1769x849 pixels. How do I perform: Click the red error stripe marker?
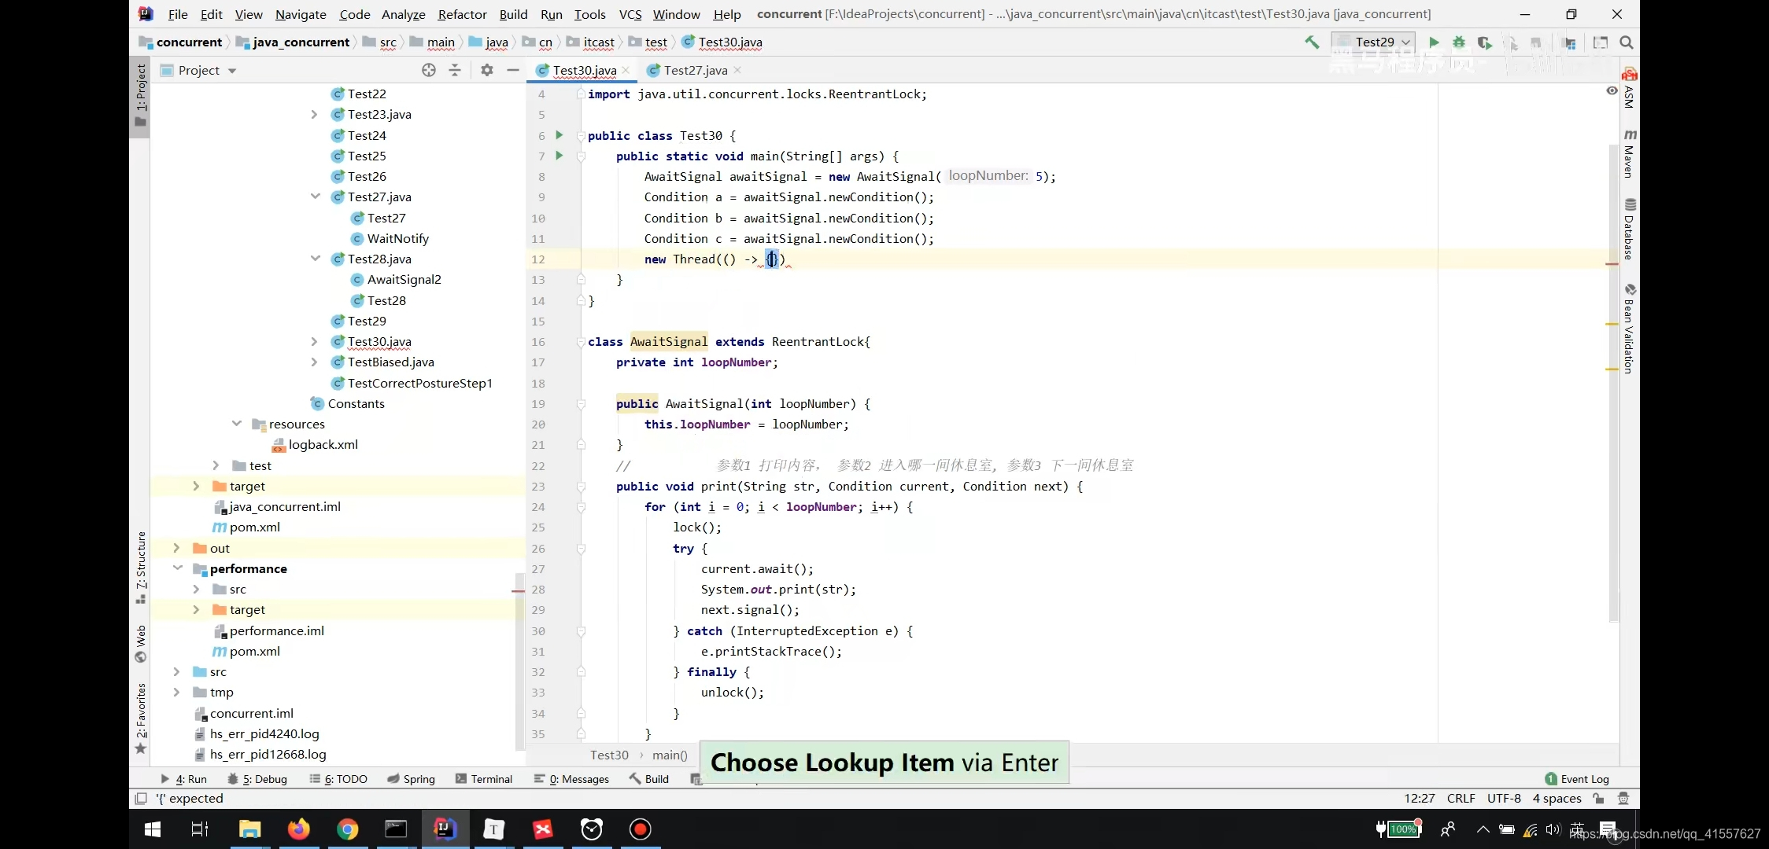click(x=1612, y=264)
